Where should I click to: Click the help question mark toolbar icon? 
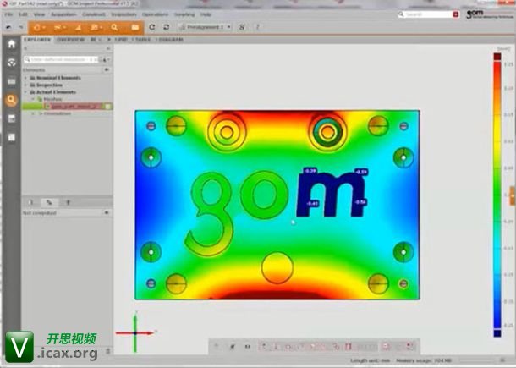(x=257, y=27)
